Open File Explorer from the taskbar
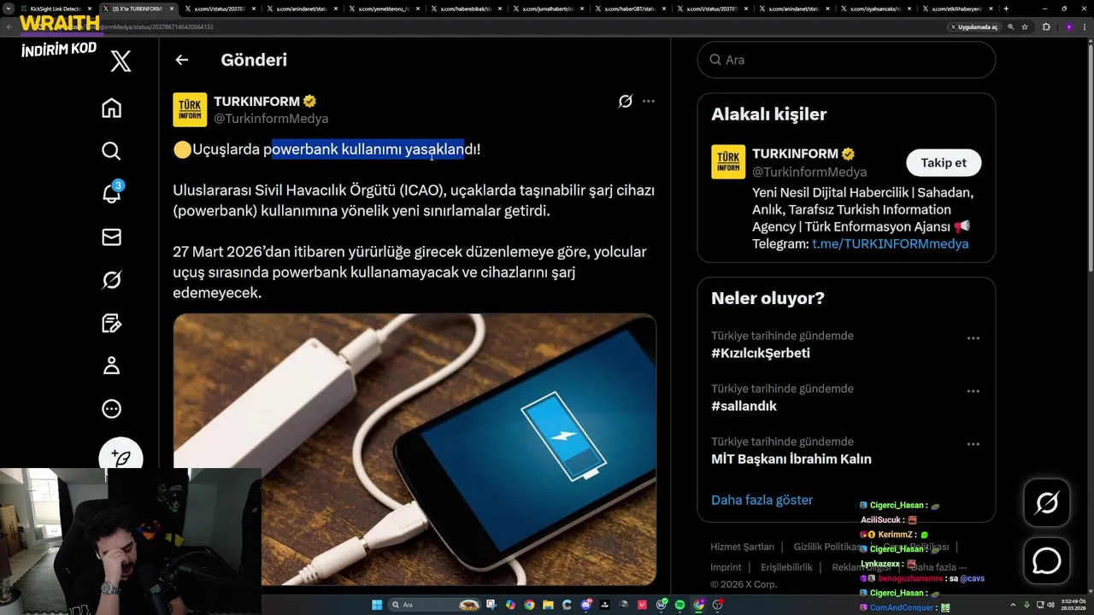Screen dimensions: 1094x615 click(548, 605)
